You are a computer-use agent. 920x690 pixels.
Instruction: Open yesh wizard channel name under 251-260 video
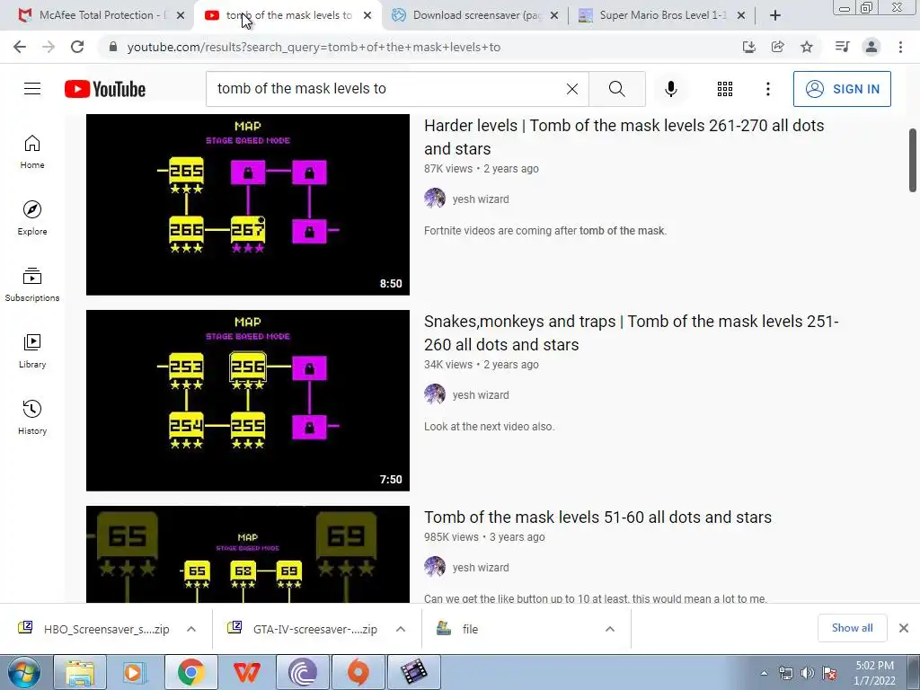pos(481,395)
